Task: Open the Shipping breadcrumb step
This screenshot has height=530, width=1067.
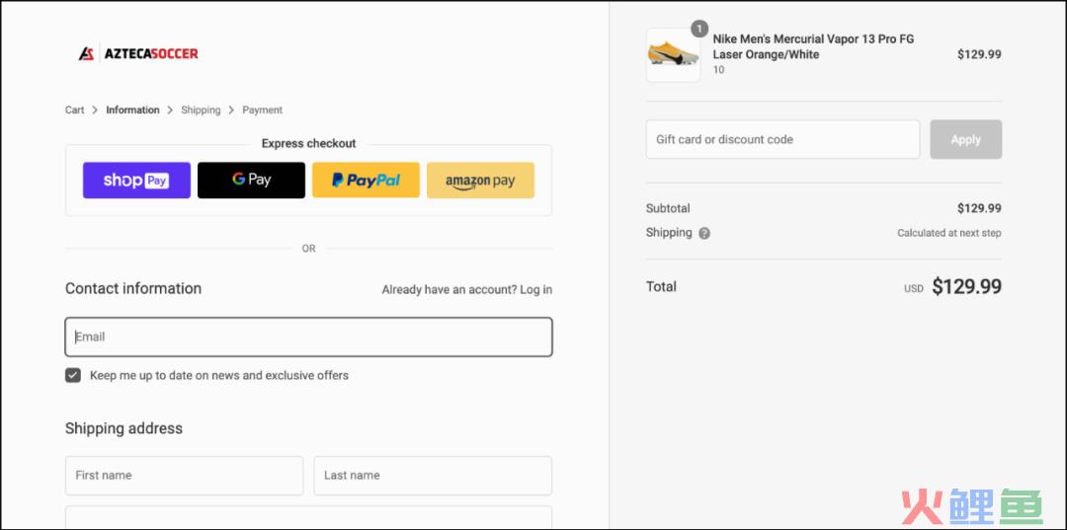Action: [x=201, y=111]
